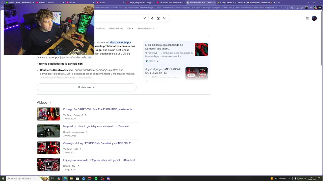Open options menu beside Videos heading
Screen dimensions: 323x181
(51, 103)
